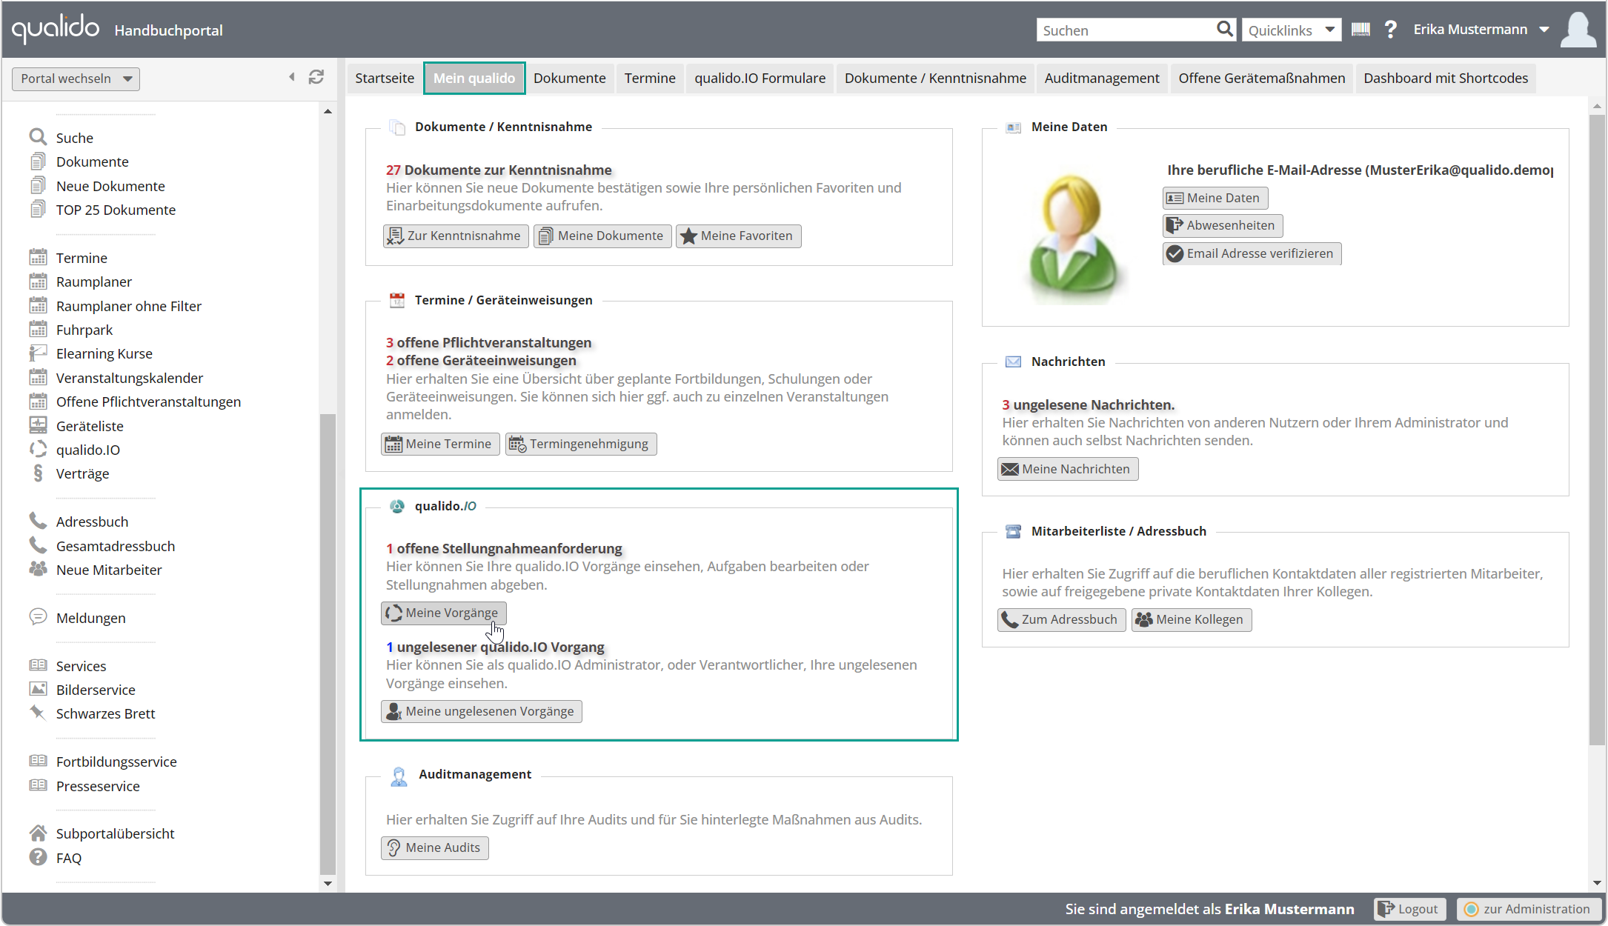
Task: Click zur Administration in footer
Action: tap(1528, 909)
